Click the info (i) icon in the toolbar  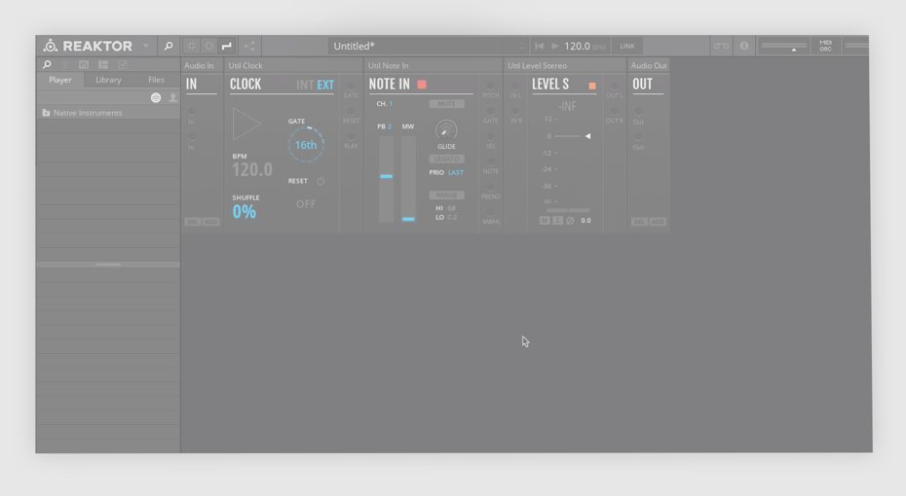tap(744, 46)
